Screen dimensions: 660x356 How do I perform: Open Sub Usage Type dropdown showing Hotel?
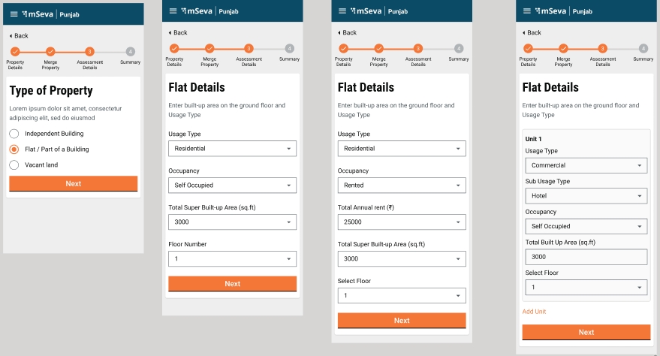[x=586, y=196]
